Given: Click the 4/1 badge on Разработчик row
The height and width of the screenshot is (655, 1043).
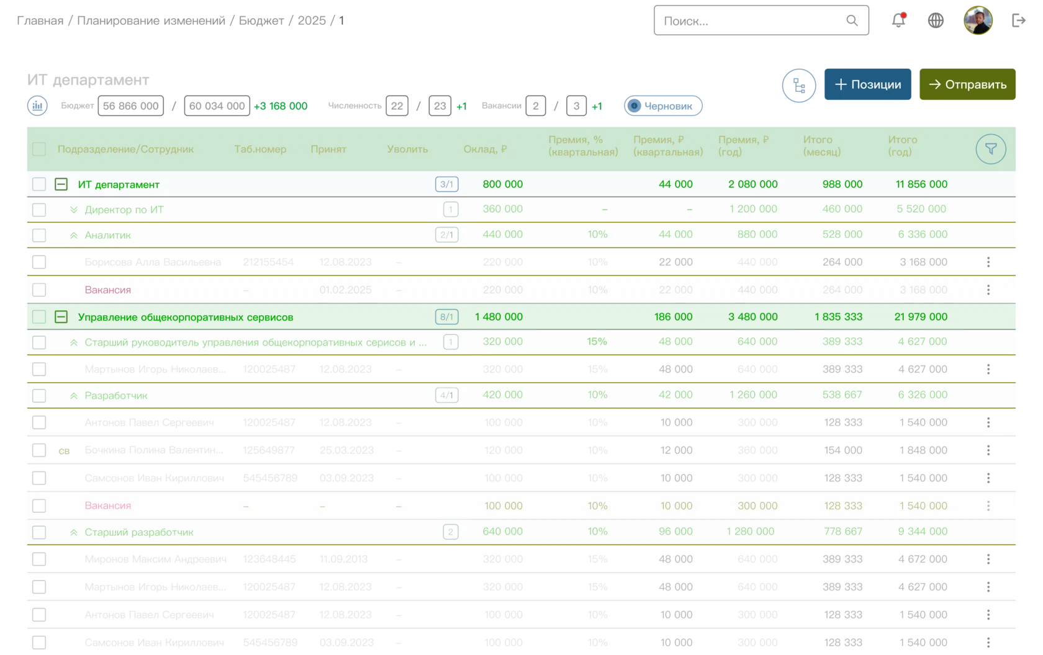Looking at the screenshot, I should coord(446,395).
